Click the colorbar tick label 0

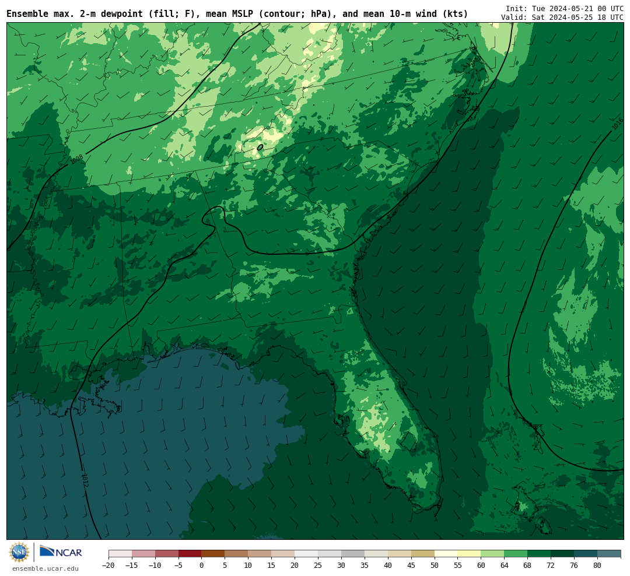click(x=202, y=565)
